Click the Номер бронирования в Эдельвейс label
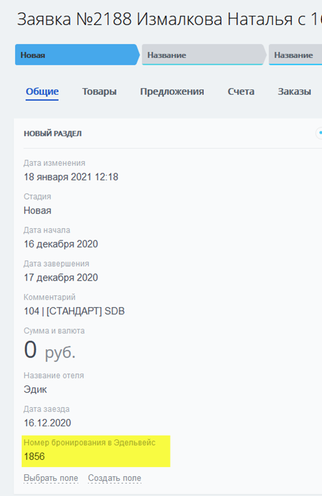The height and width of the screenshot is (496, 322). [x=90, y=443]
